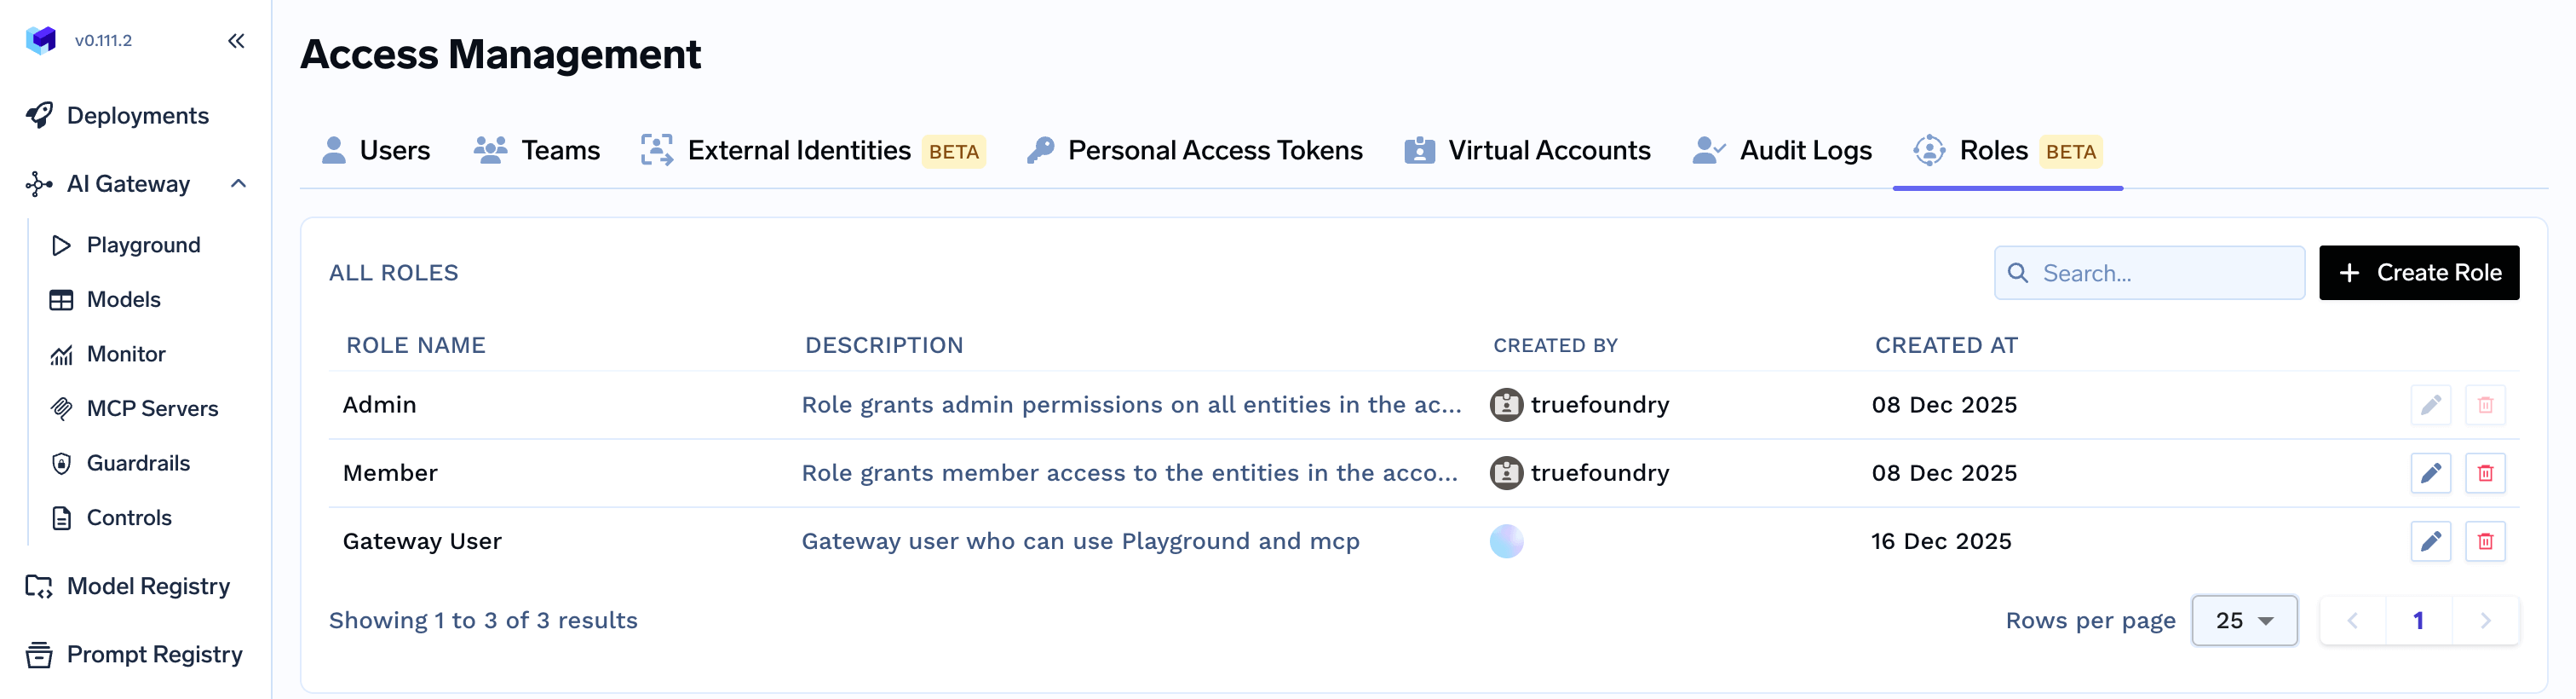The image size is (2576, 699).
Task: Click the trash icon for Member role
Action: (2484, 473)
